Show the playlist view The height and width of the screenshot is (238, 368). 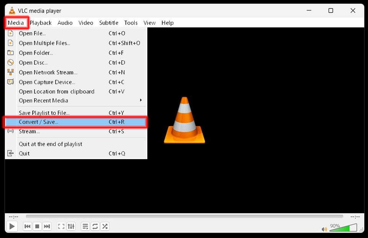[x=85, y=226]
